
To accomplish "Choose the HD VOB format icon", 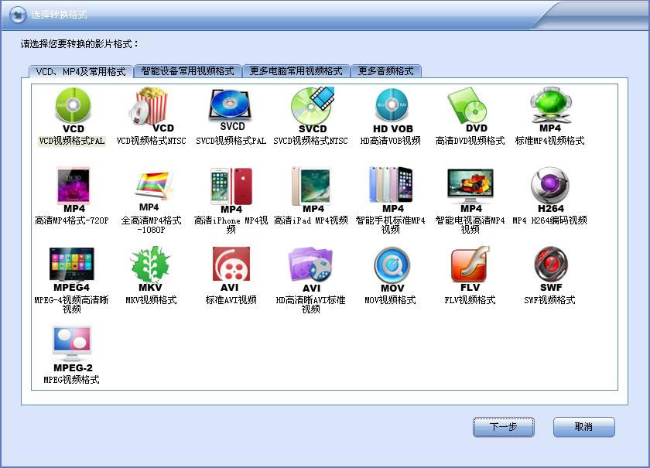I will [x=392, y=110].
